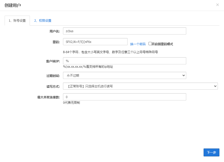The height and width of the screenshot is (162, 224).
Task: Click the 客户端IP input field
Action: pos(125,61)
